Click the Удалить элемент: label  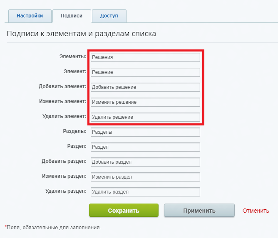[65, 116]
